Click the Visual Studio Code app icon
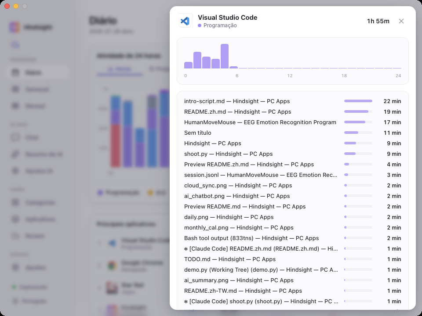This screenshot has height=316, width=422. pos(185,21)
